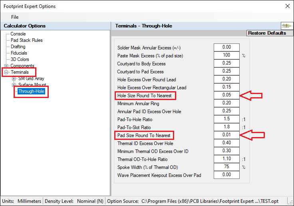The width and height of the screenshot is (294, 206).
Task: Open the Drafting options
Action: tap(18, 47)
